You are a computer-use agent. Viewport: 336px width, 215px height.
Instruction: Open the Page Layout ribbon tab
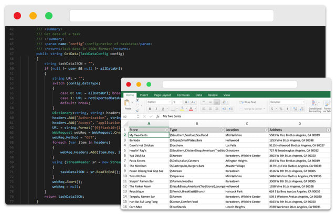tap(162, 95)
